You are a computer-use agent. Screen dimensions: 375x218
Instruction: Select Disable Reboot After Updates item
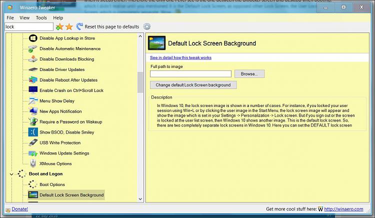68,80
